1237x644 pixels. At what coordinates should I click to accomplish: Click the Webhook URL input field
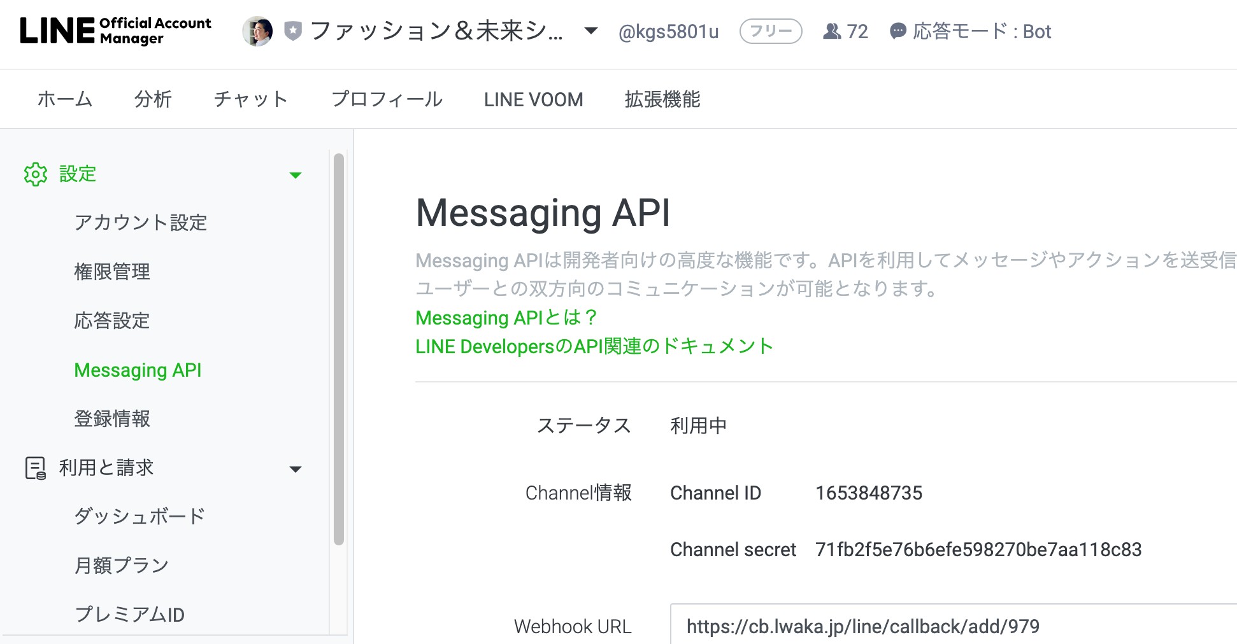tap(954, 624)
